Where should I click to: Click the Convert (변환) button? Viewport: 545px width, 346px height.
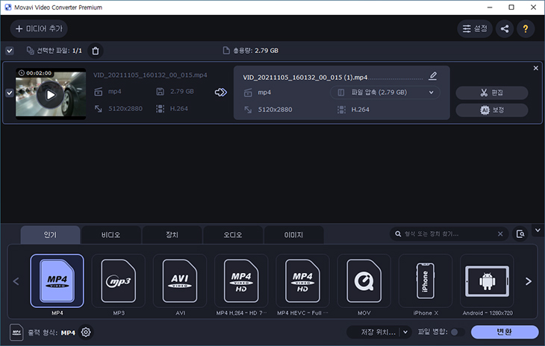tap(505, 332)
